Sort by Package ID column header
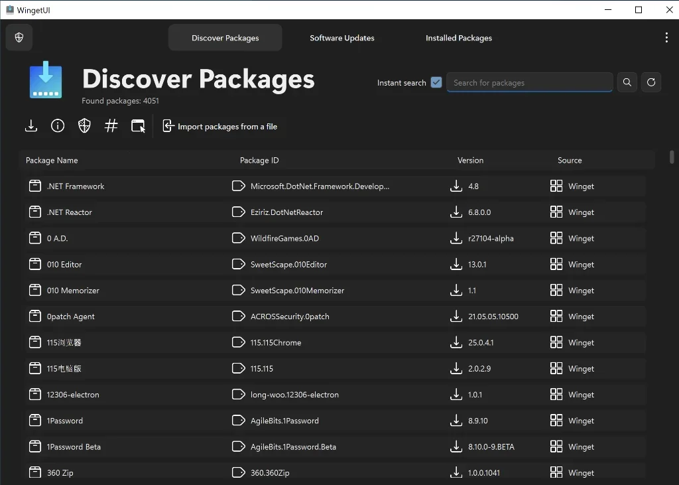This screenshot has height=485, width=679. coord(259,161)
